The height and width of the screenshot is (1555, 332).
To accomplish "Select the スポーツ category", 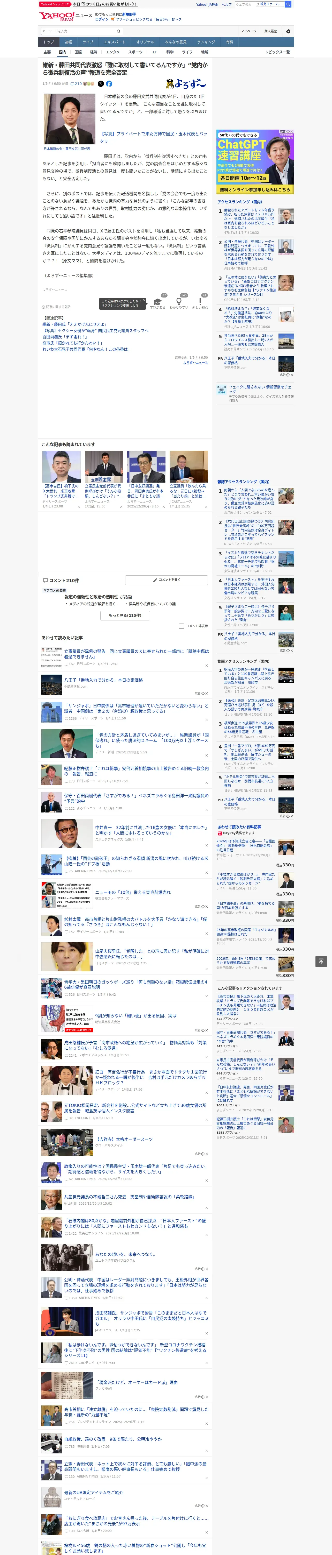I will click(135, 52).
